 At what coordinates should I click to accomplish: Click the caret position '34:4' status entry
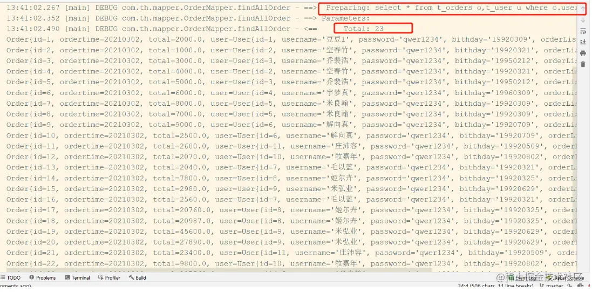click(464, 286)
